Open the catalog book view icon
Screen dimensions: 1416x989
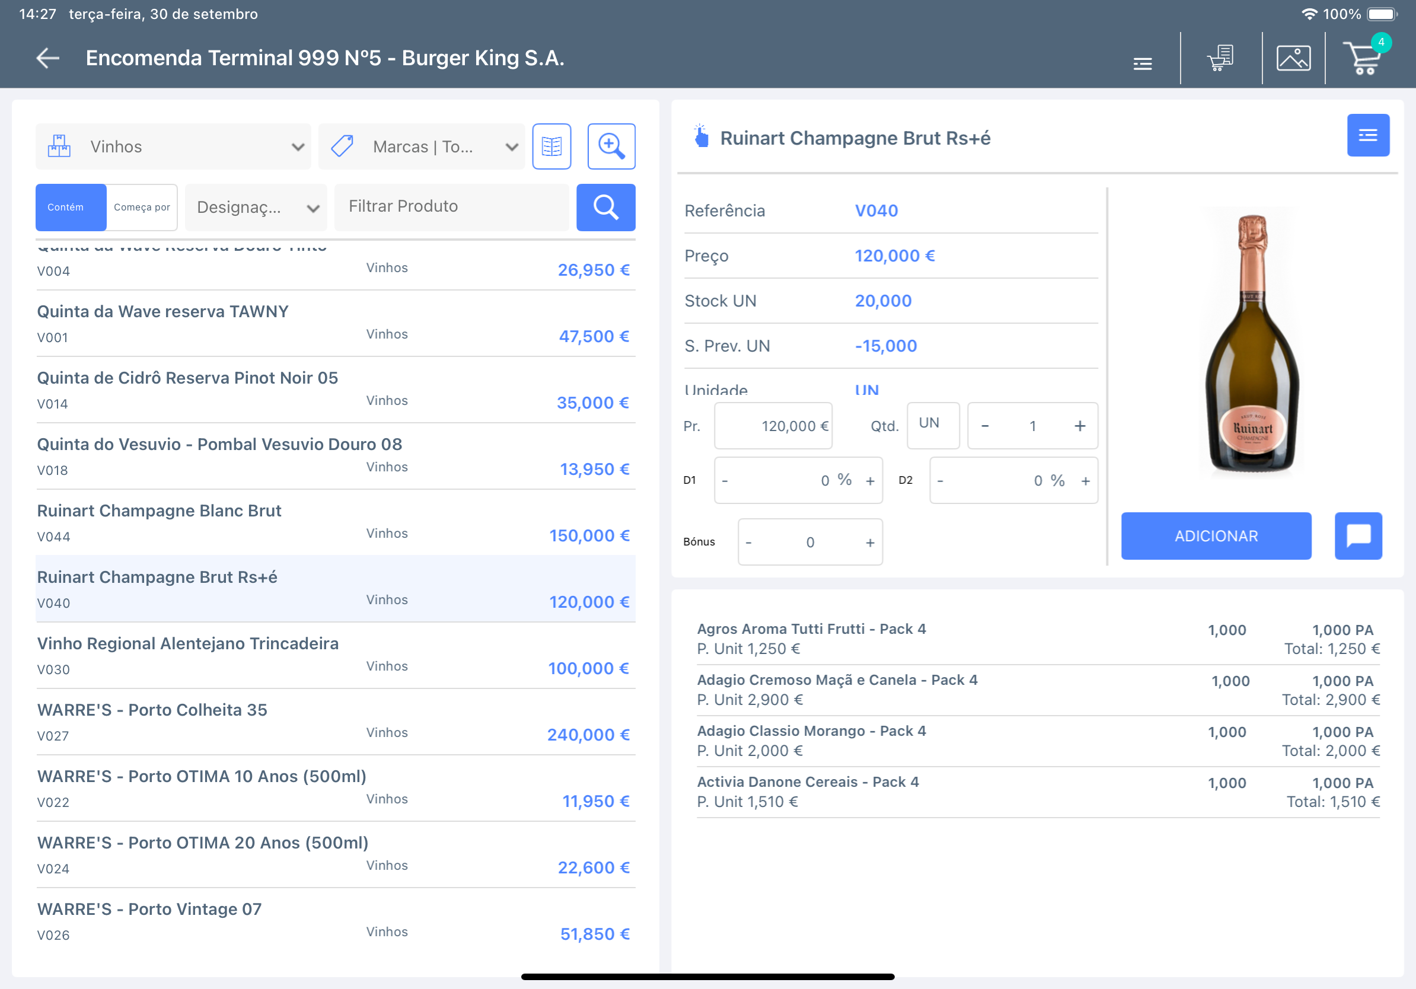point(551,146)
